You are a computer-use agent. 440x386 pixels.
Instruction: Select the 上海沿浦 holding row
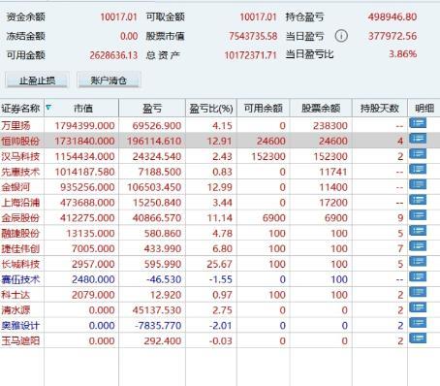pos(220,203)
